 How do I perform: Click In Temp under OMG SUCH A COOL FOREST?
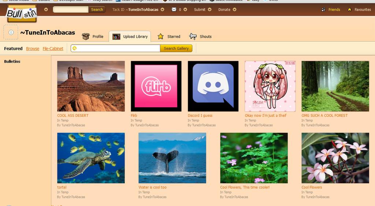pos(307,120)
